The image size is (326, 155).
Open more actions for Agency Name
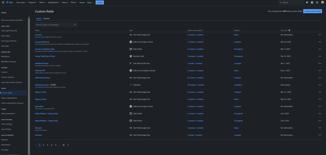[319, 99]
